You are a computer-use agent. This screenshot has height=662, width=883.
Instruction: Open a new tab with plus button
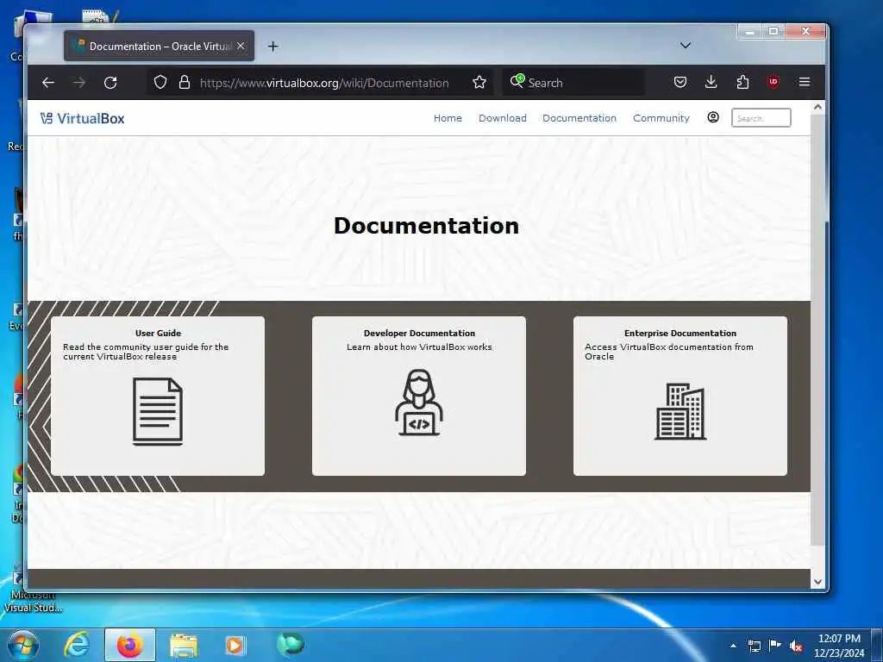coord(273,47)
